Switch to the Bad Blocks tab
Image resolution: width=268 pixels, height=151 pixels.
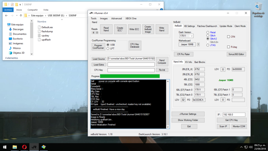click(200, 62)
